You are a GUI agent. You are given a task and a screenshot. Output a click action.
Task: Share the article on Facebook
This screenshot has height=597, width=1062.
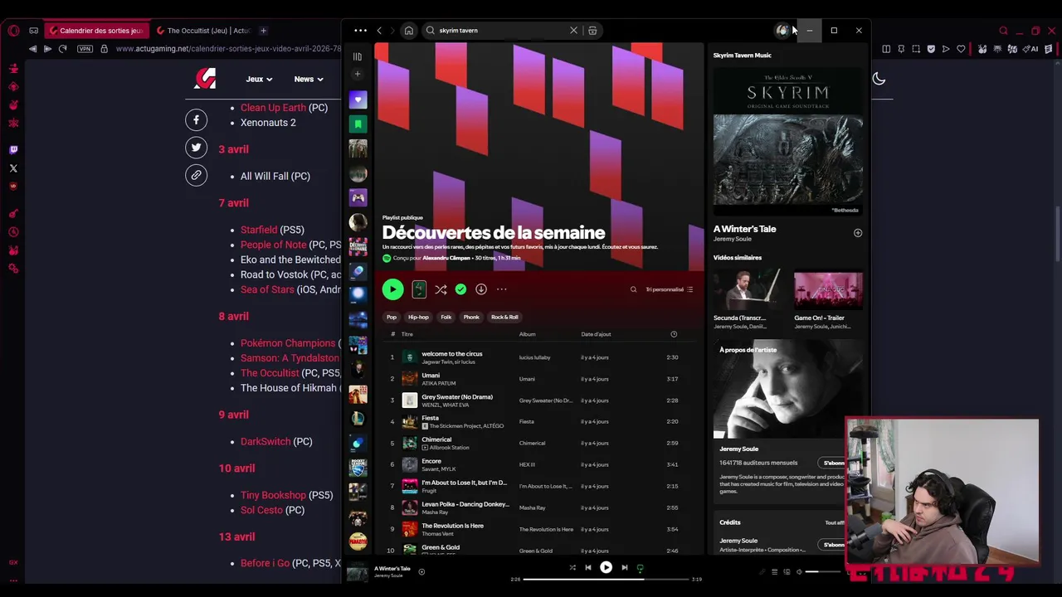click(x=196, y=120)
